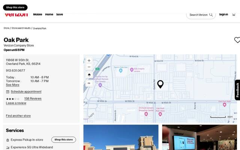Click phone number 913.631.0677
Viewport: 240px width, 150px height.
[x=15, y=70]
